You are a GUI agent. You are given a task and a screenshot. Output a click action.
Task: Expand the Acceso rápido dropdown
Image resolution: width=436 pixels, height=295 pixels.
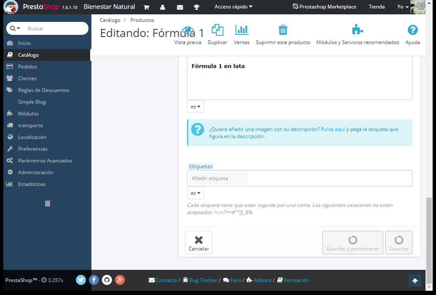233,7
